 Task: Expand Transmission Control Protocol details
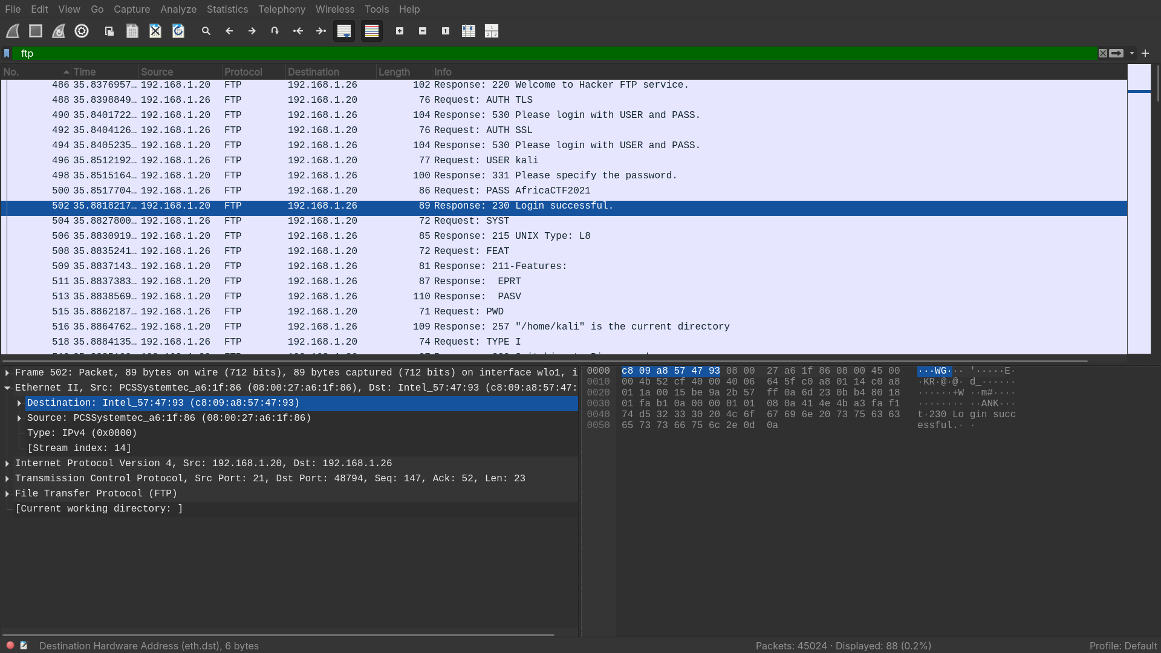pos(7,479)
